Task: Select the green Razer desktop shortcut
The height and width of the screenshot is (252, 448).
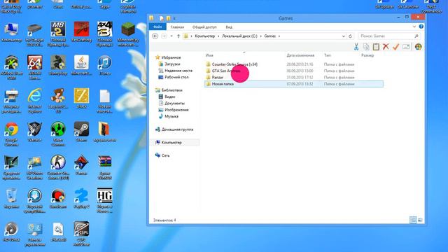Action: point(58,129)
